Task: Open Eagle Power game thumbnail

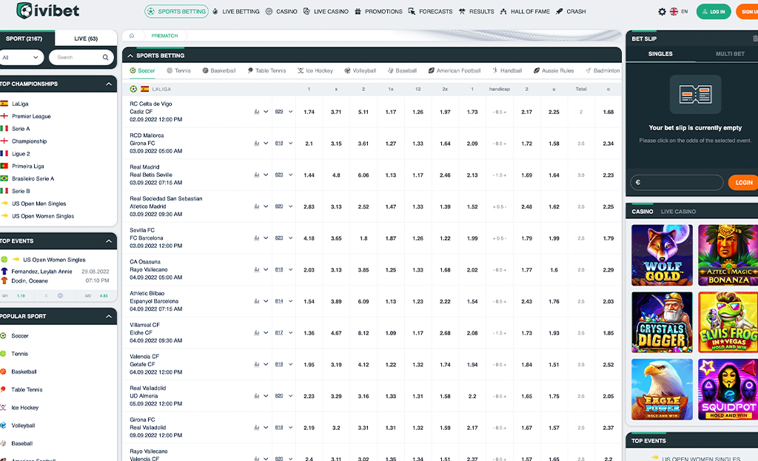Action: point(662,389)
